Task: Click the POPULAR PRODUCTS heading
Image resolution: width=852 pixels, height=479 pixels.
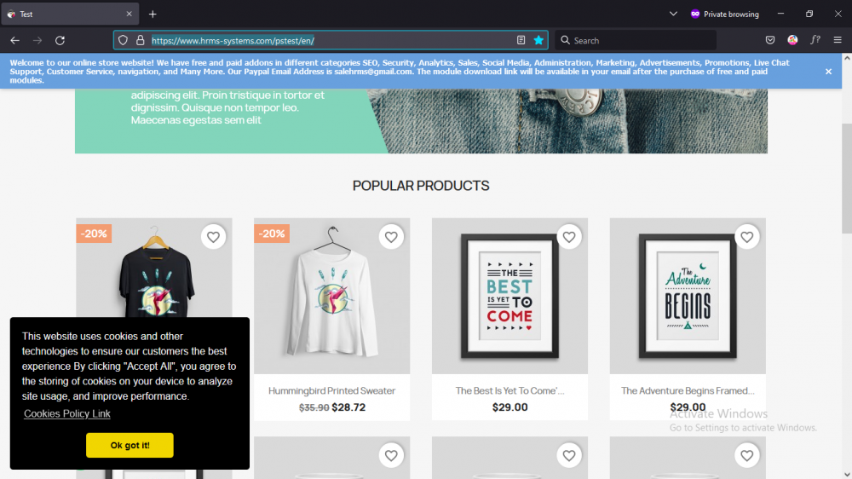Action: (x=421, y=186)
